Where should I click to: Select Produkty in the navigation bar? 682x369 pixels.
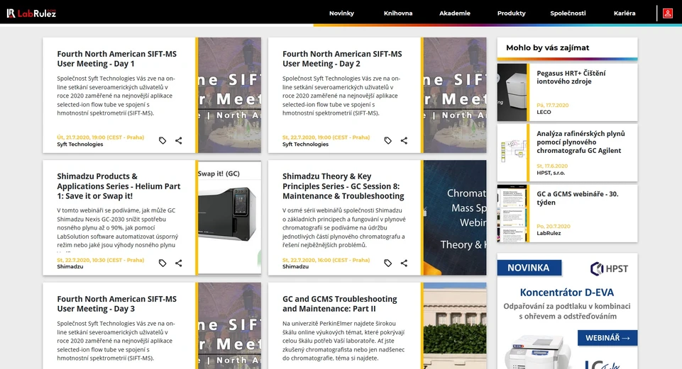coord(512,13)
